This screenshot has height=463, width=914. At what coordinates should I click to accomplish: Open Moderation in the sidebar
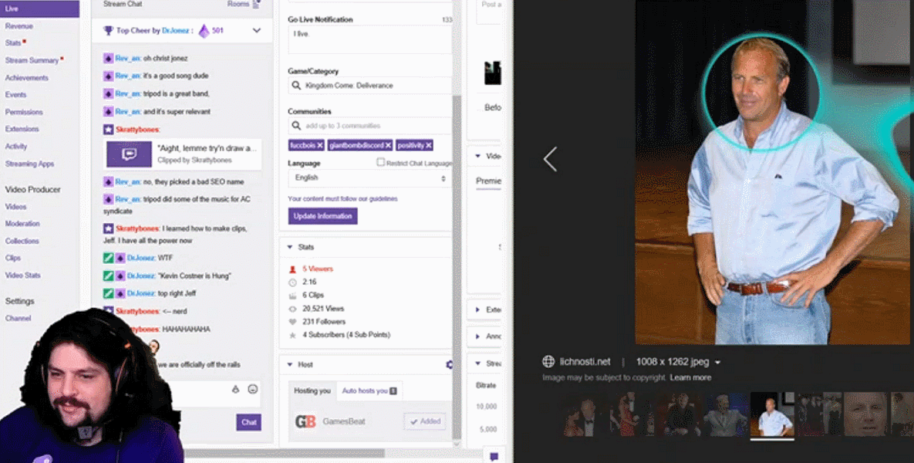[x=22, y=223]
